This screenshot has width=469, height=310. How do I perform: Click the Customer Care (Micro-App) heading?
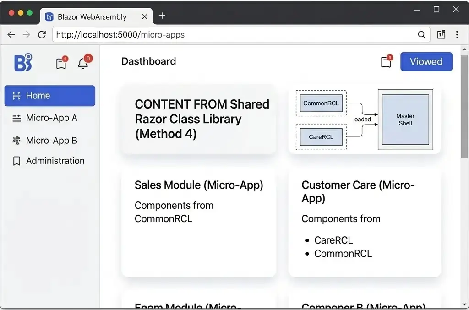(358, 191)
